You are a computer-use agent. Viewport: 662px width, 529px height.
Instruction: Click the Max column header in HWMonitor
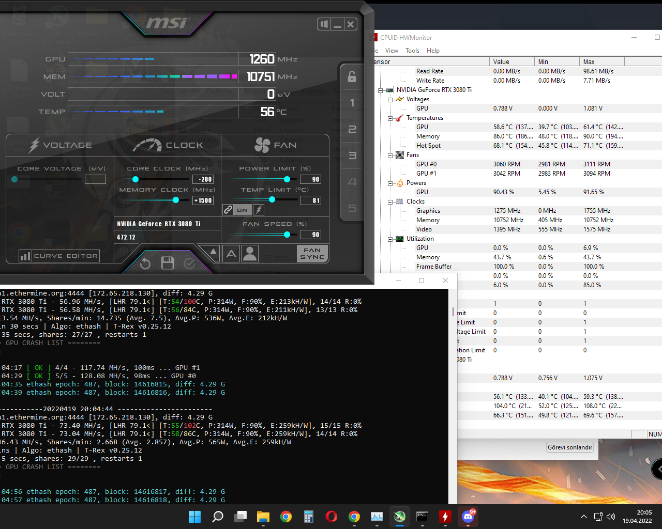[602, 61]
